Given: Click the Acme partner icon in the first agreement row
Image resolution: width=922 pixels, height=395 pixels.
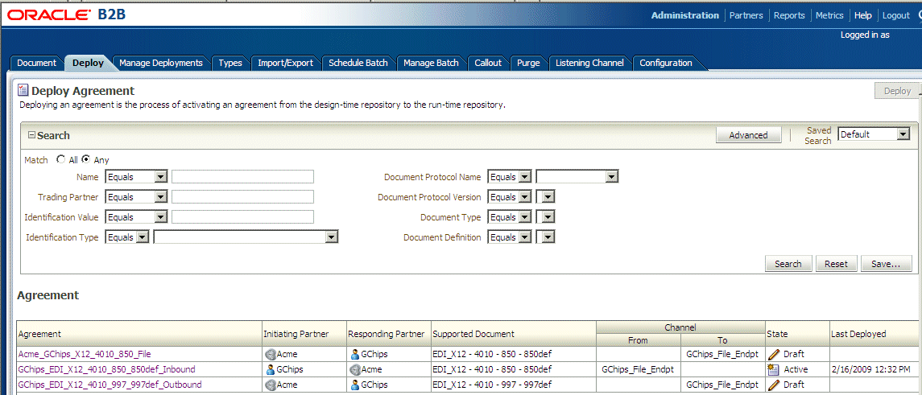Looking at the screenshot, I should point(271,355).
